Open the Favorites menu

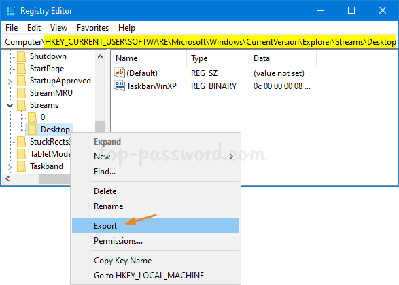(x=92, y=28)
